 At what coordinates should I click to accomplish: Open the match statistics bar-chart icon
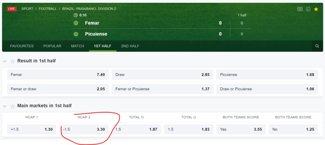click(308, 9)
